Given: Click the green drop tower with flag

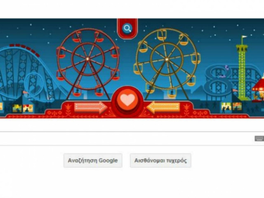Looking at the screenshot, I should tap(242, 68).
